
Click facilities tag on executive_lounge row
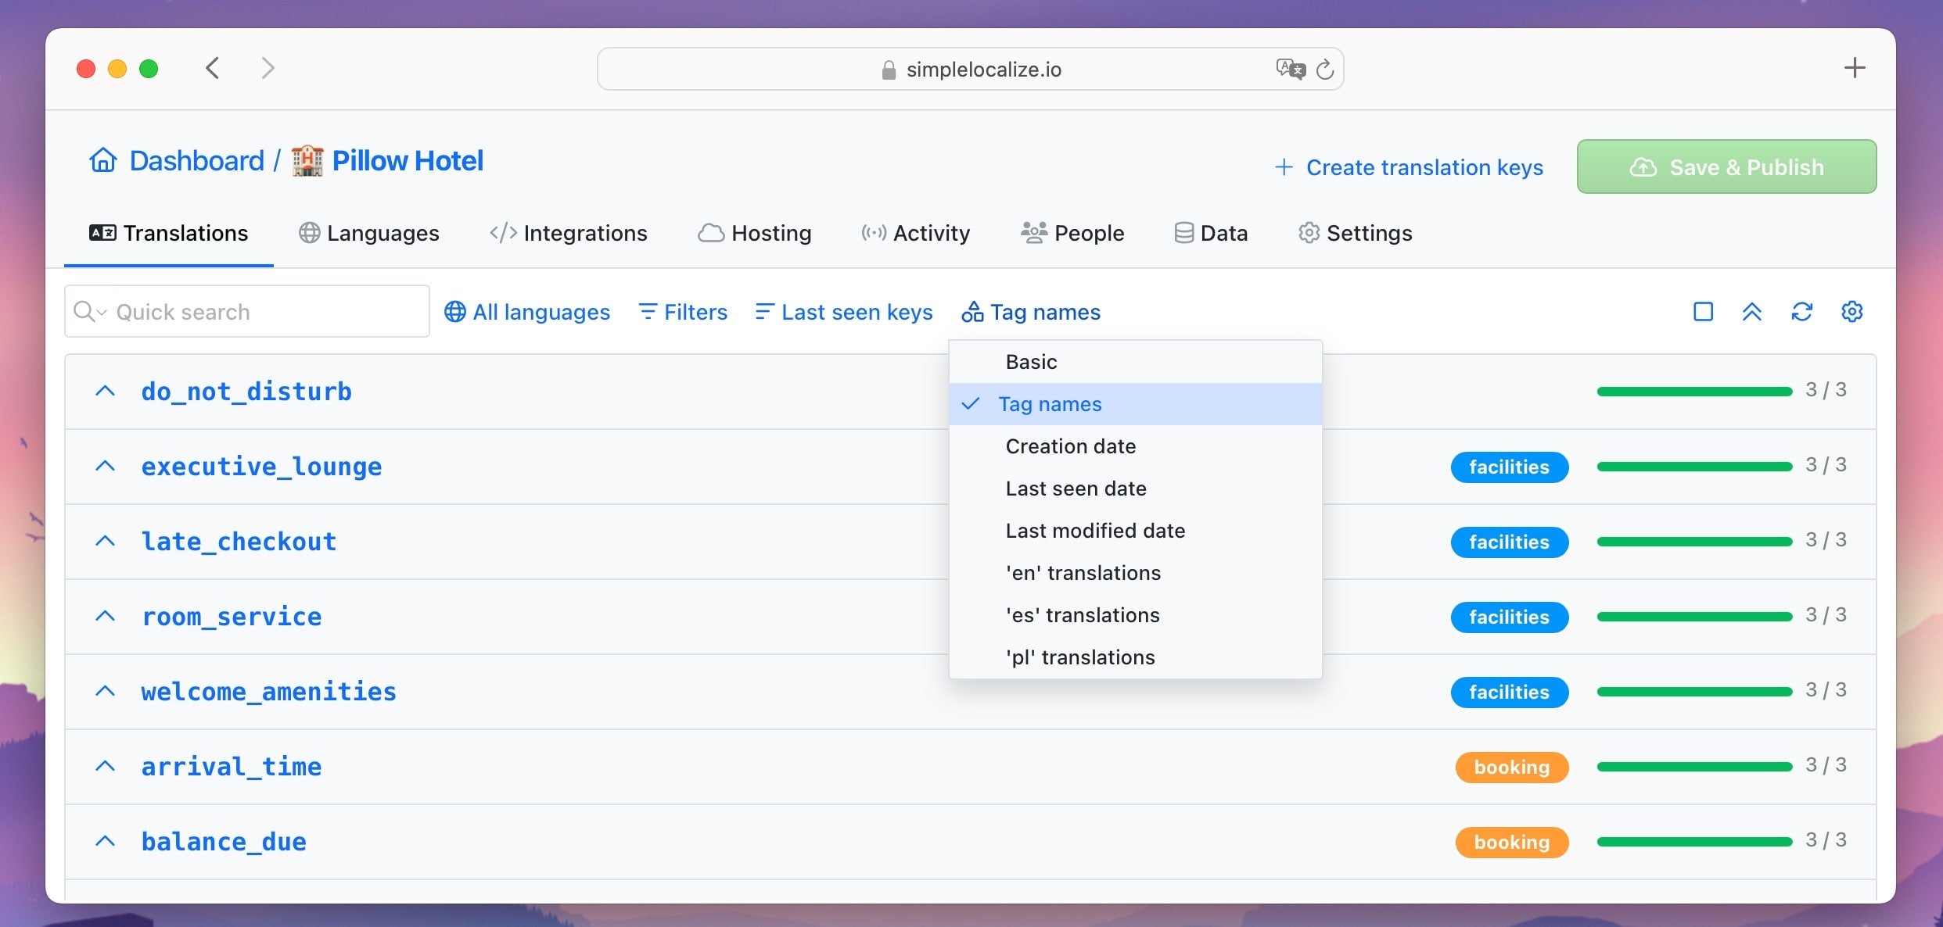(x=1509, y=467)
